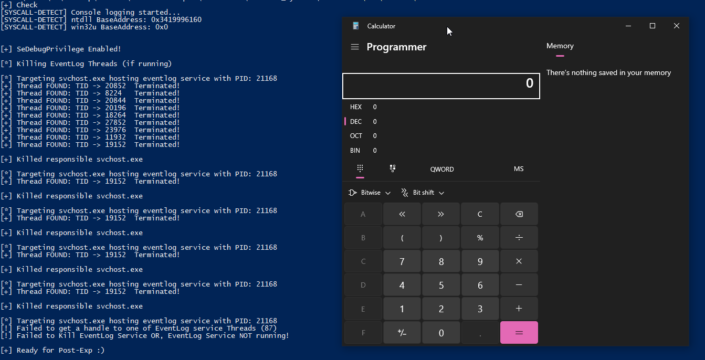705x360 pixels.
Task: Click the 'SeDebugPrivilege Enabled!' console line
Action: 61,49
